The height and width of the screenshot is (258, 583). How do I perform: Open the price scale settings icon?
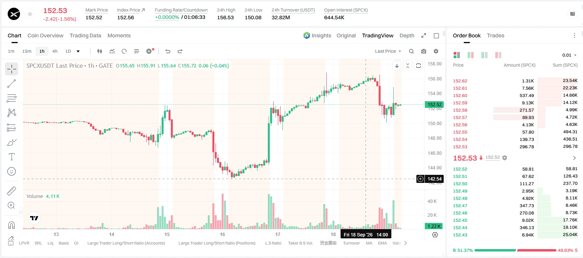coord(435,235)
